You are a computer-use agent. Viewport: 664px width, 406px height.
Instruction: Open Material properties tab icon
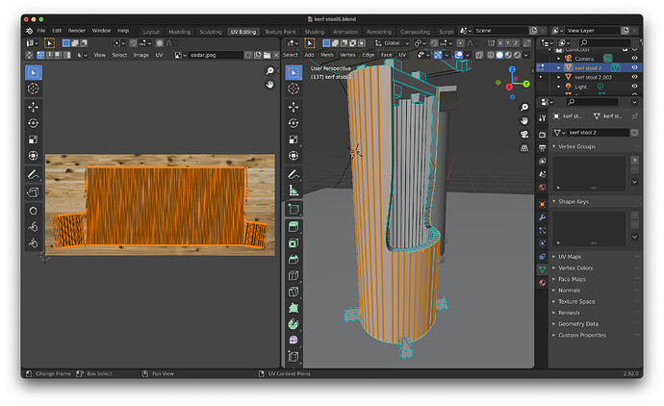(542, 283)
